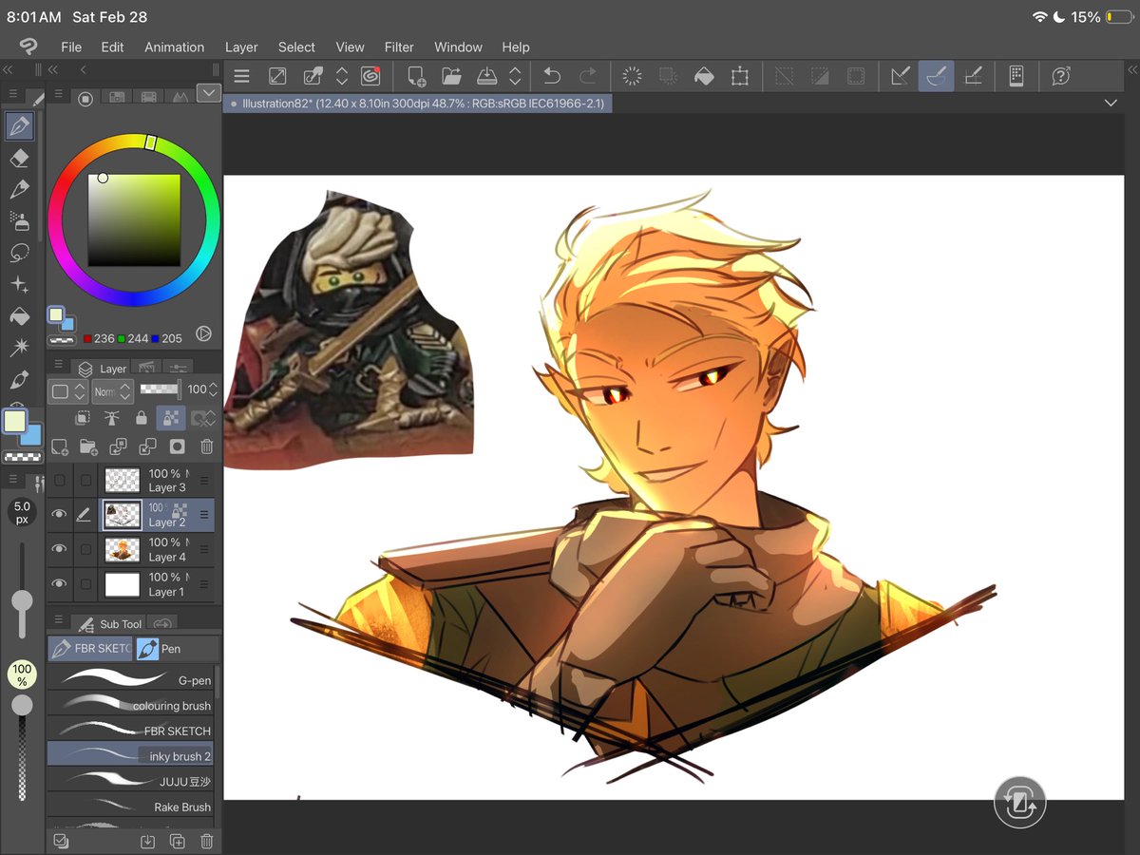Select the Airbrush tool
Screen dimensions: 1140x855
click(x=21, y=220)
